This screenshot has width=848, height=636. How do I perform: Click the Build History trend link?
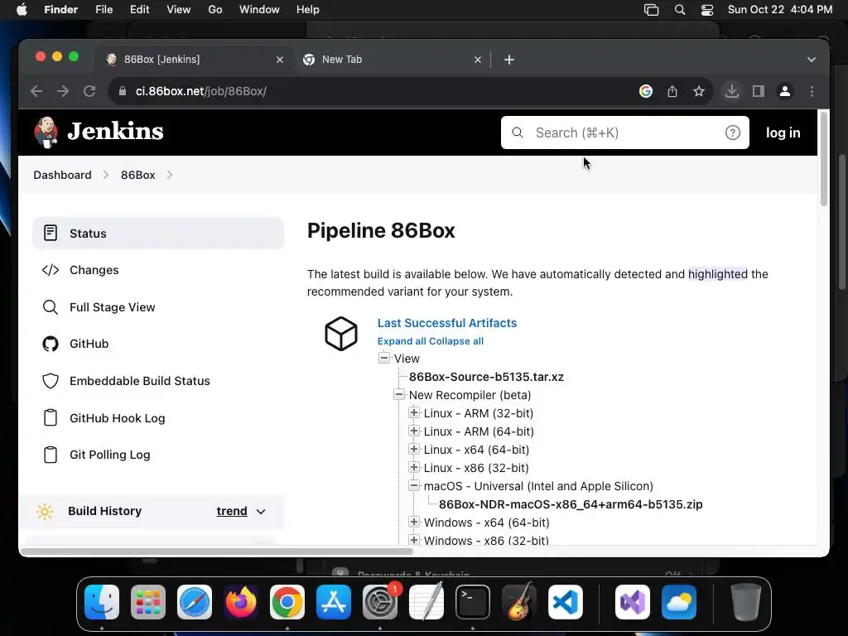click(x=232, y=511)
